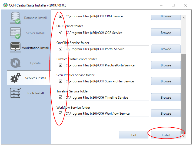Click the 'Workflow Service folder' label
Image resolution: width=193 pixels, height=145 pixels.
pos(73,108)
